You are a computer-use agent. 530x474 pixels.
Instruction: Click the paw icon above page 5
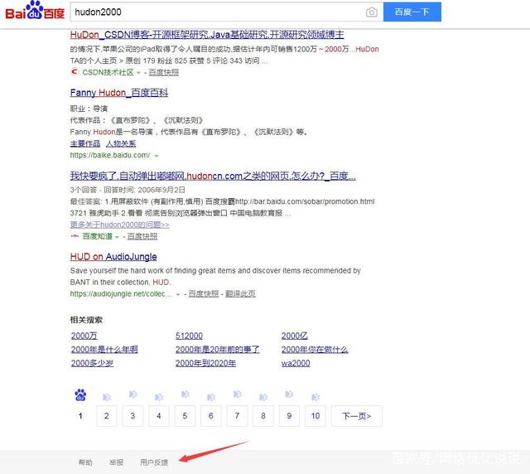coord(185,394)
